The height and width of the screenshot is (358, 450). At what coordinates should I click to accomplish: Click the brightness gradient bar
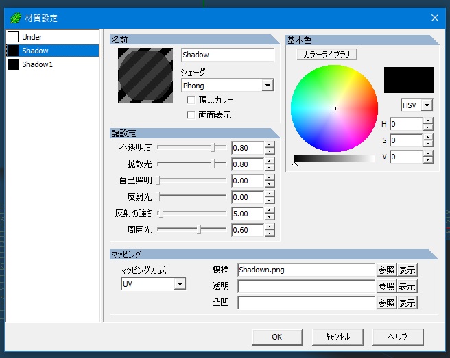tap(334, 159)
